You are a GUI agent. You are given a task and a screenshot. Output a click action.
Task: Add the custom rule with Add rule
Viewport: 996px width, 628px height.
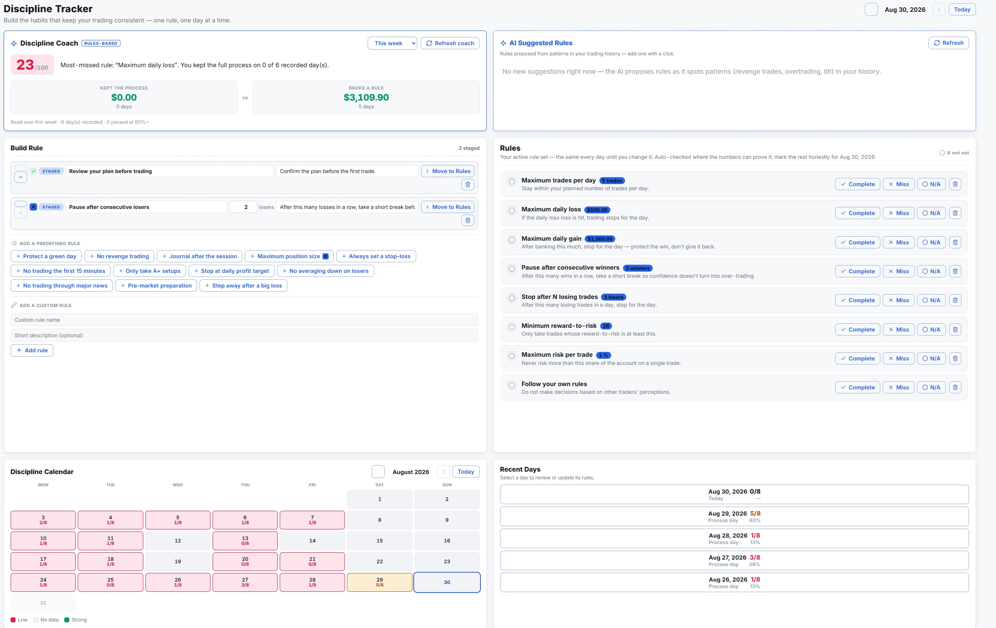coord(32,350)
